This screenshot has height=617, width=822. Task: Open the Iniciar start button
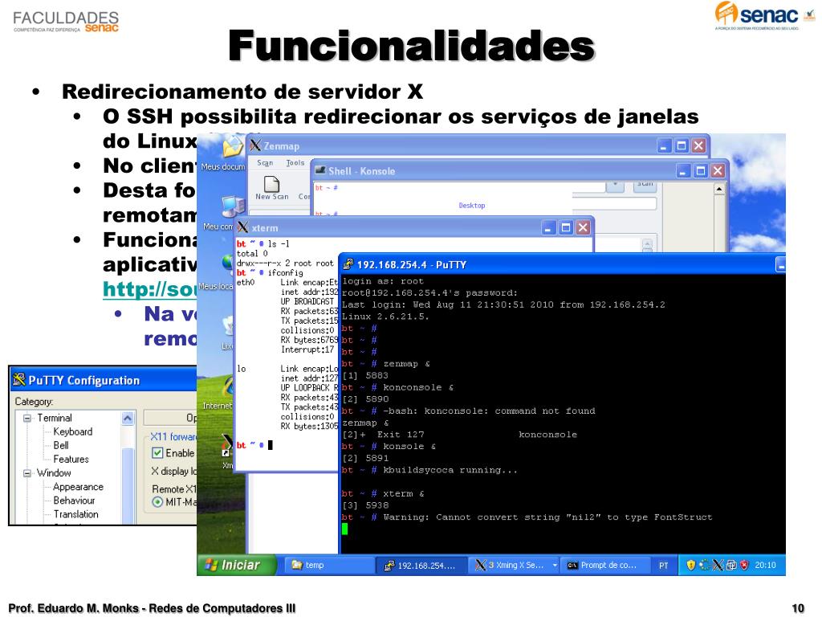[x=237, y=565]
